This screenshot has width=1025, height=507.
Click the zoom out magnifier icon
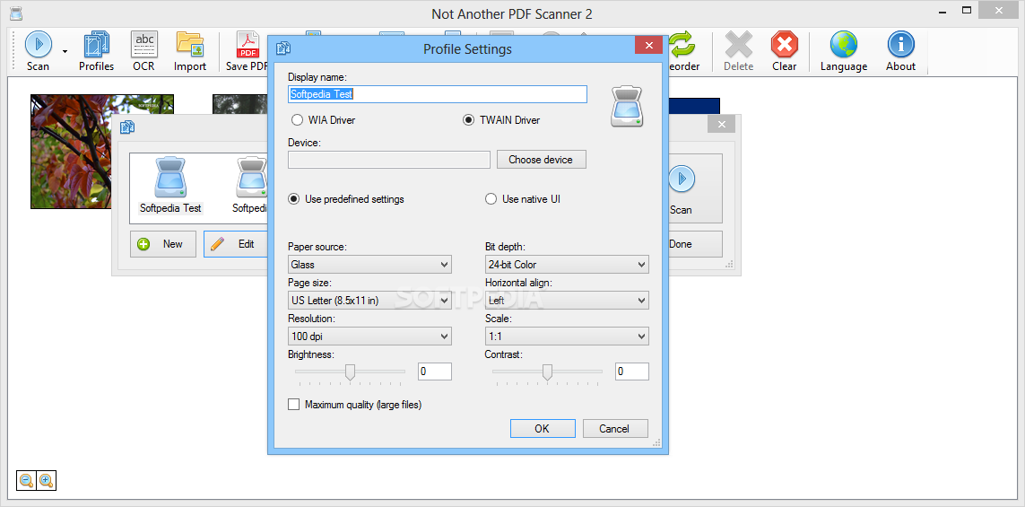tap(27, 481)
